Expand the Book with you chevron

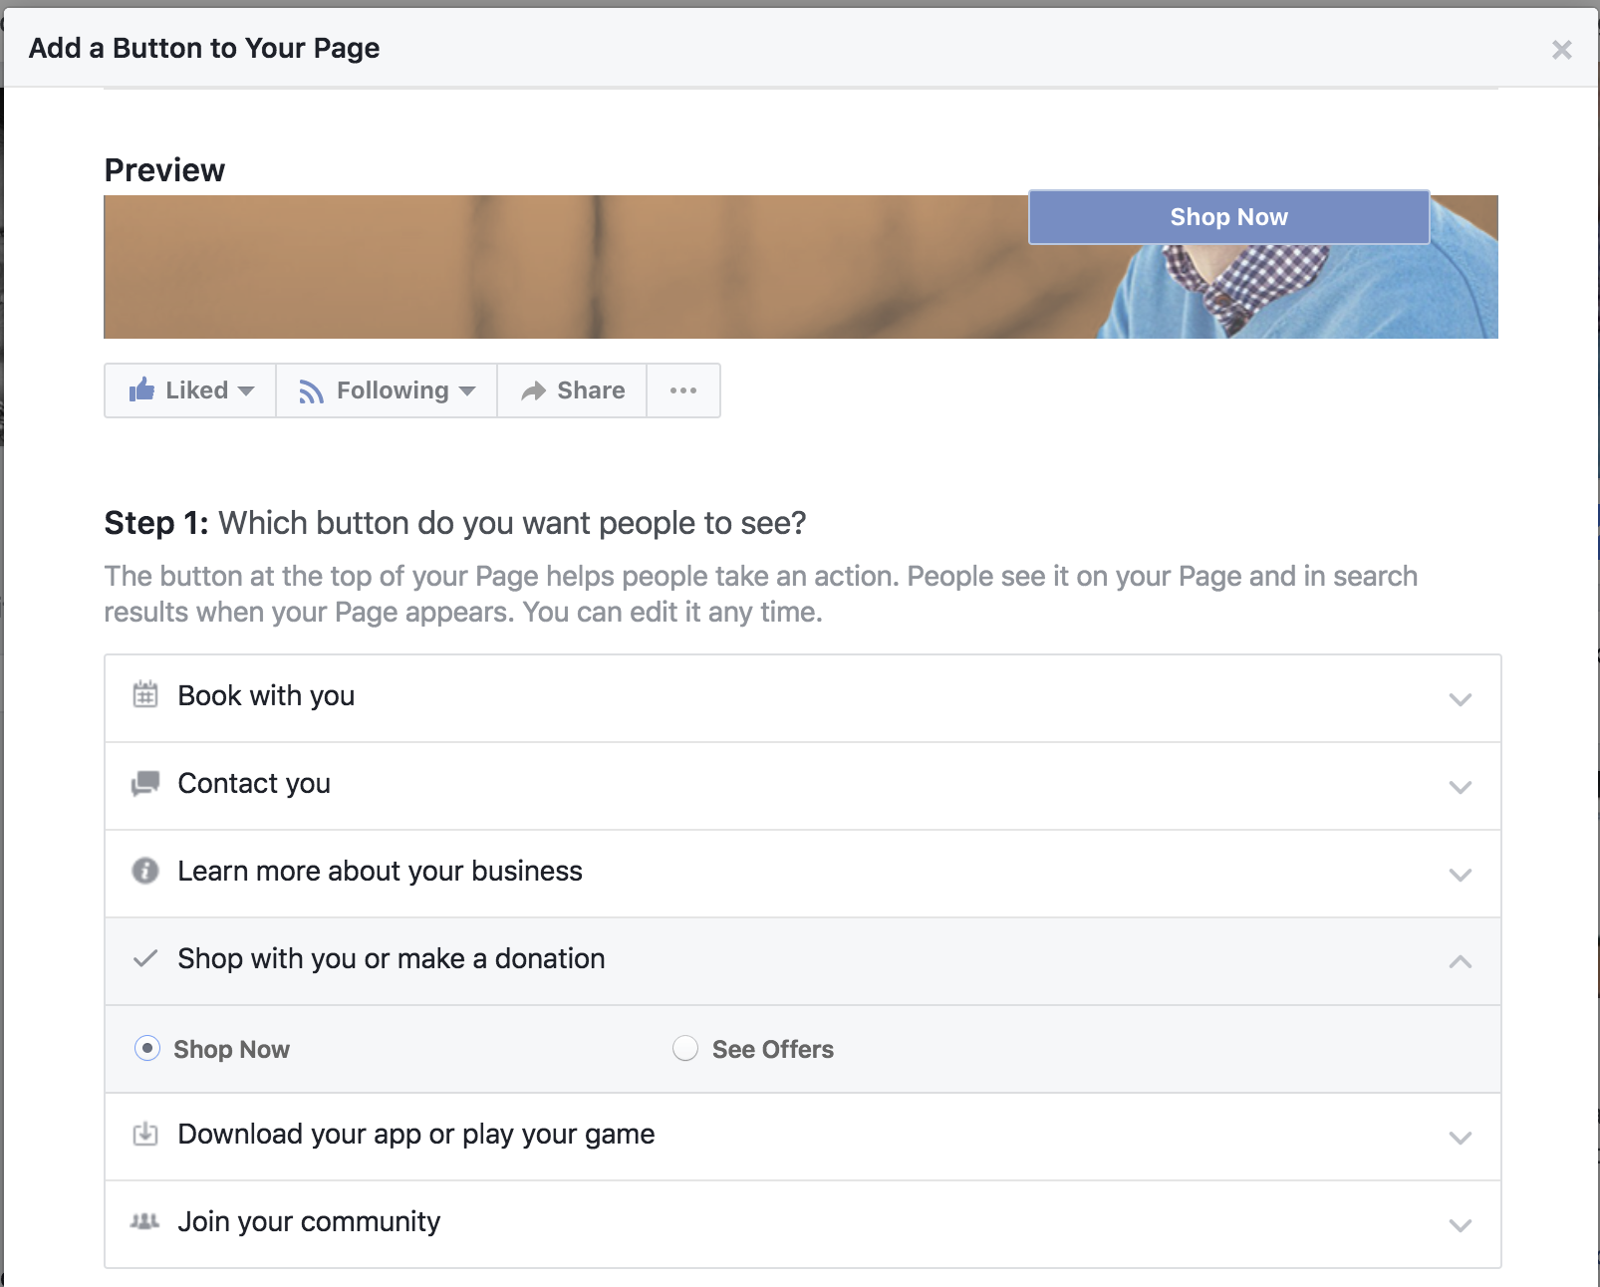tap(1461, 699)
